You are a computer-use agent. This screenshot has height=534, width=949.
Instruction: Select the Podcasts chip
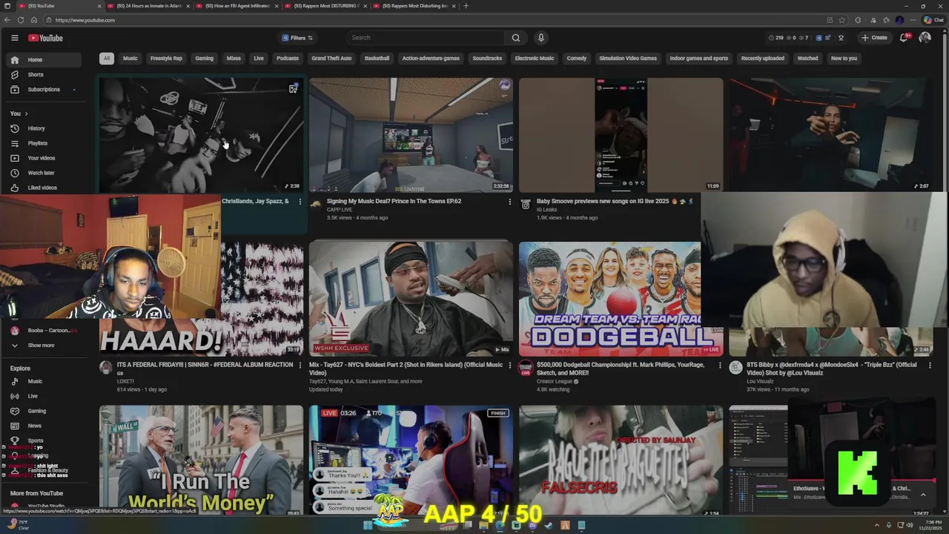(288, 58)
